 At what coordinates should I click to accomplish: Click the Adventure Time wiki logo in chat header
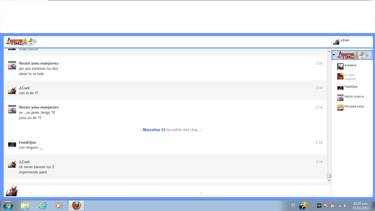coord(21,42)
